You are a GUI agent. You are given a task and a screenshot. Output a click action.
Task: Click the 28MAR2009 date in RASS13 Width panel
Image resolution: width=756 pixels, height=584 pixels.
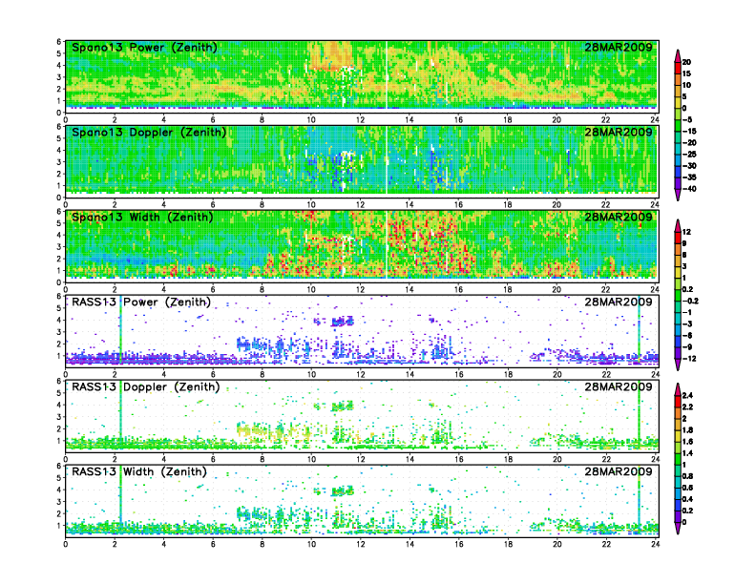click(619, 471)
